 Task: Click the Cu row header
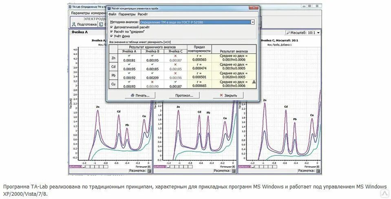pyautogui.click(x=113, y=84)
